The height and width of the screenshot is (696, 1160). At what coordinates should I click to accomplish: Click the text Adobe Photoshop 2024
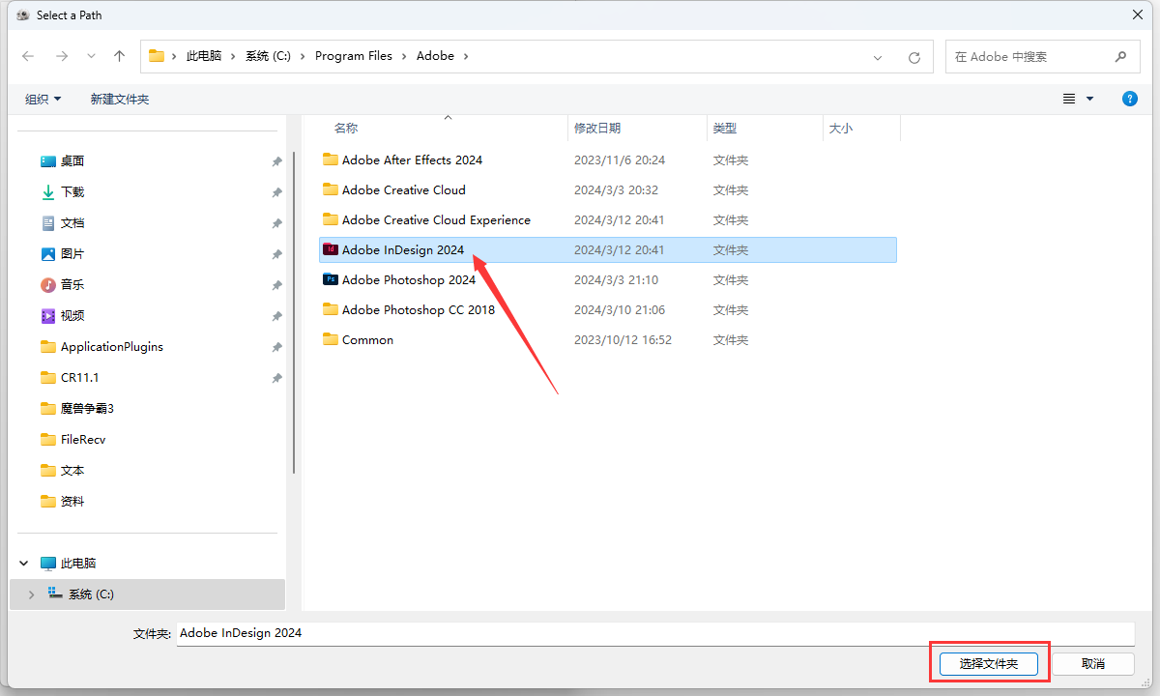[409, 279]
